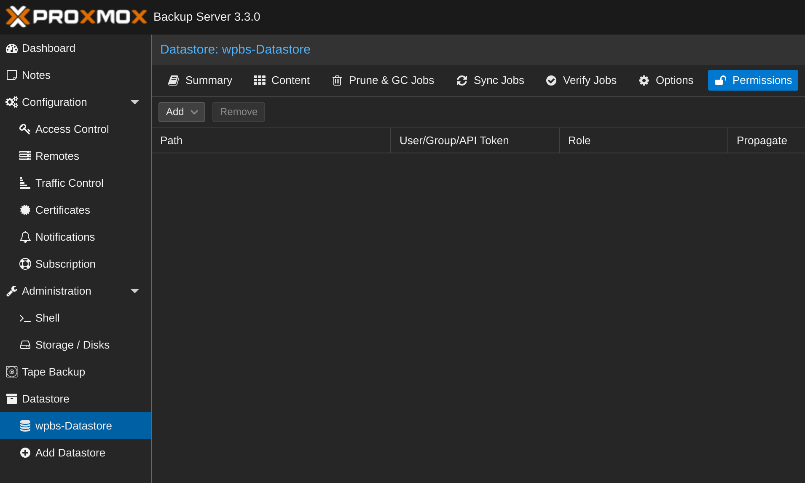Navigate to Access Control

point(75,129)
